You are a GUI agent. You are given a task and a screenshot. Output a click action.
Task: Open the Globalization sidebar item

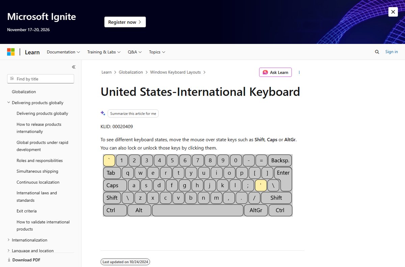[x=24, y=92]
